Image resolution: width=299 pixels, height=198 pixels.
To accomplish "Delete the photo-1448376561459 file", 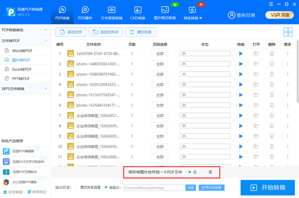I will pos(272,64).
